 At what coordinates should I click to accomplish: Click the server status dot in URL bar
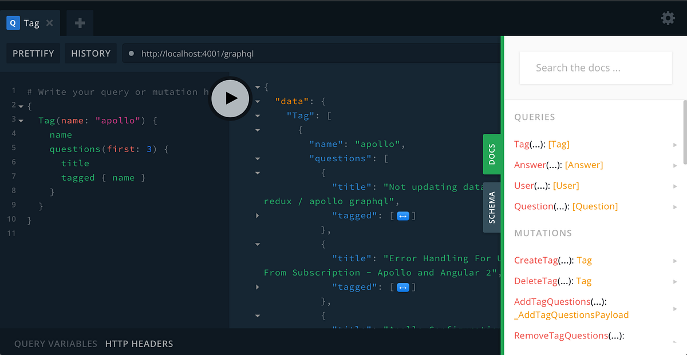pos(131,53)
